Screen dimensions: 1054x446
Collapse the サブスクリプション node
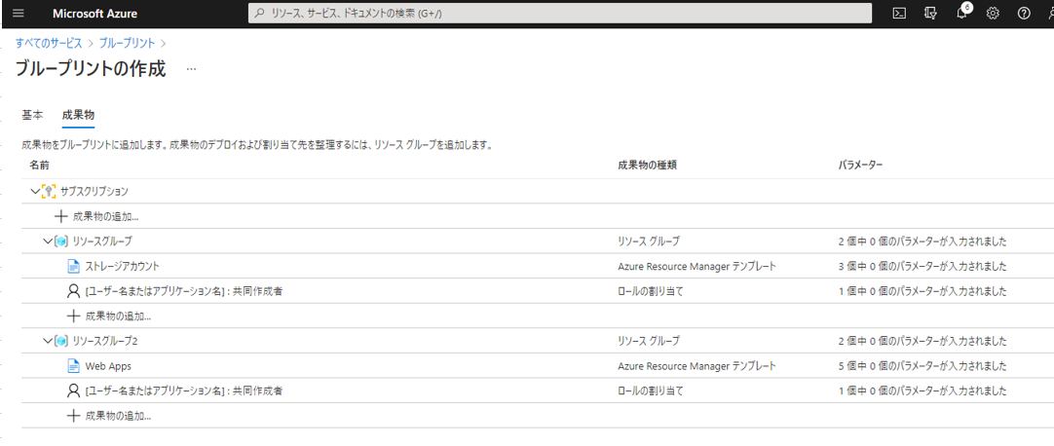pyautogui.click(x=36, y=192)
